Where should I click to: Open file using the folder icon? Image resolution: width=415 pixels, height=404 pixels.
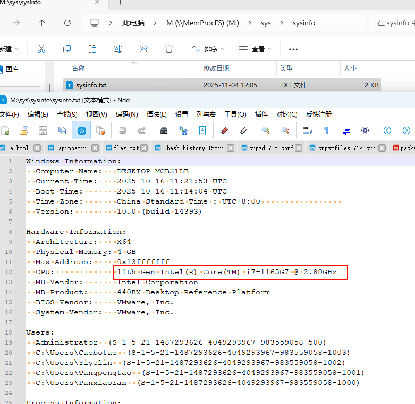pos(24,130)
